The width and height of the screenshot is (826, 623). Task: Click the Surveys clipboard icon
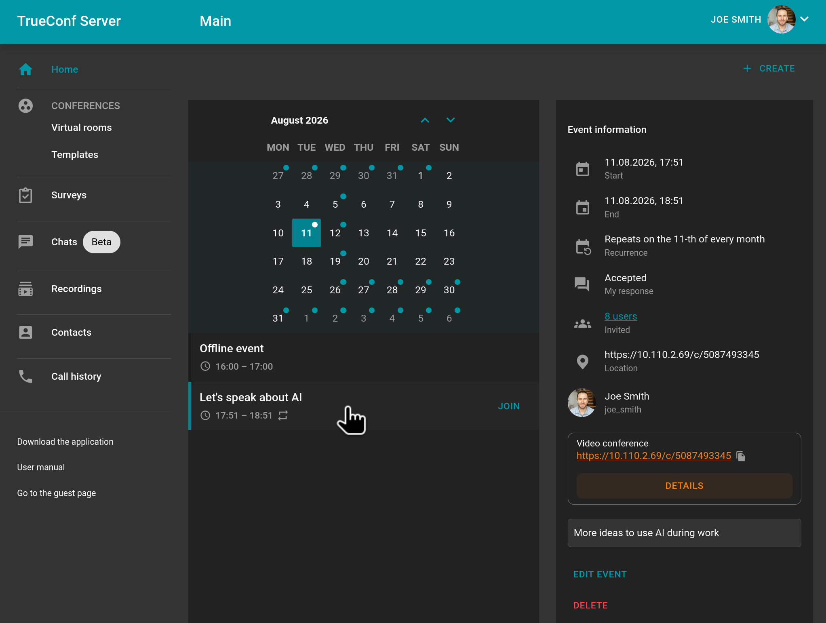[x=25, y=195]
